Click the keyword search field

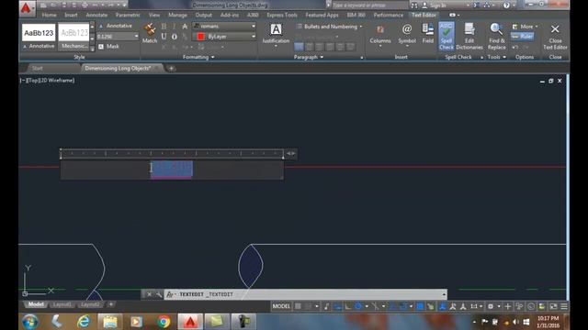(x=369, y=5)
